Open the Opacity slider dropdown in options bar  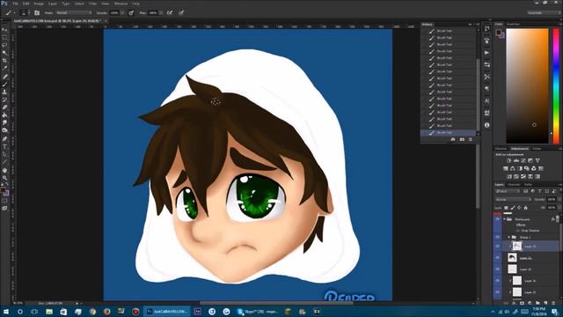click(122, 12)
